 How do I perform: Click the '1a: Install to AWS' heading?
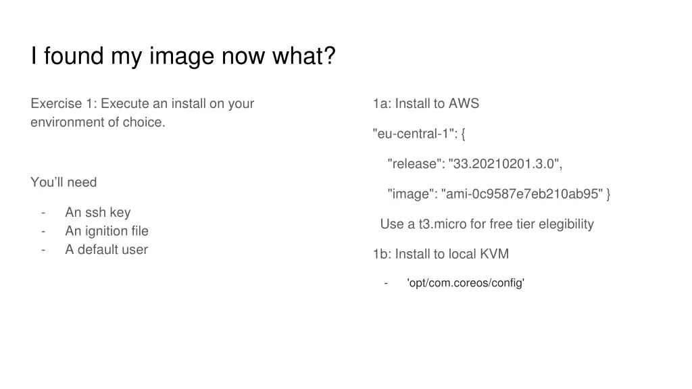click(x=426, y=103)
